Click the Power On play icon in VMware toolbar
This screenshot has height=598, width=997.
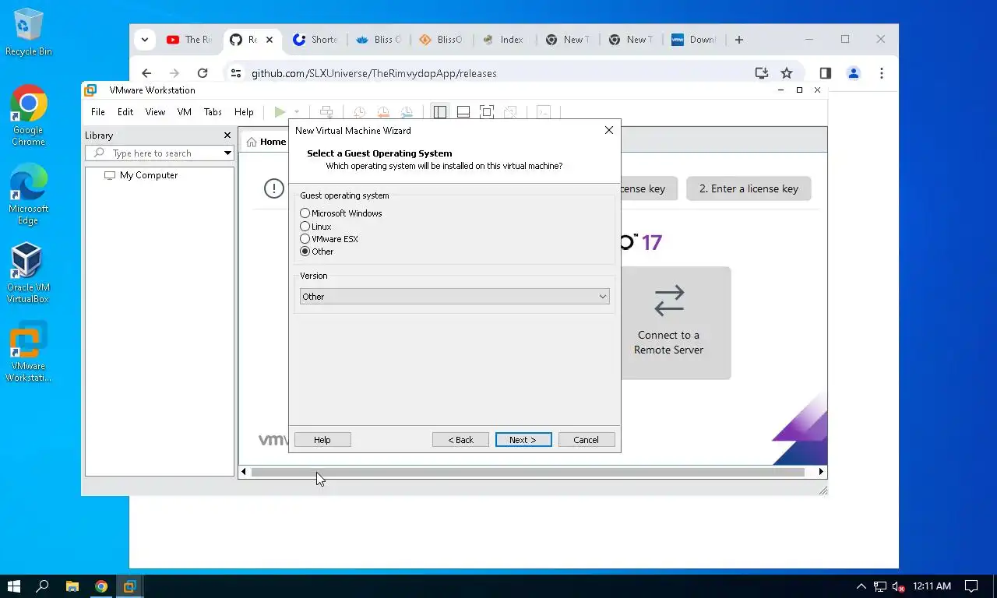[280, 112]
